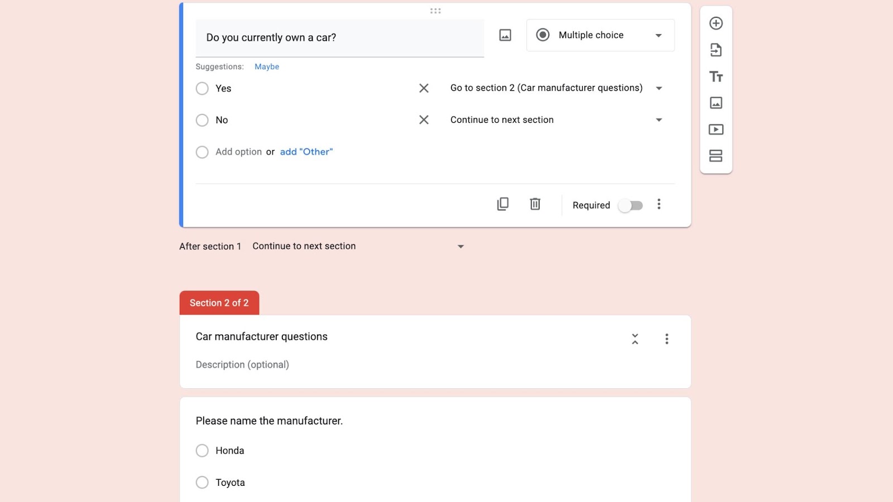Click the Import questions icon

click(716, 50)
